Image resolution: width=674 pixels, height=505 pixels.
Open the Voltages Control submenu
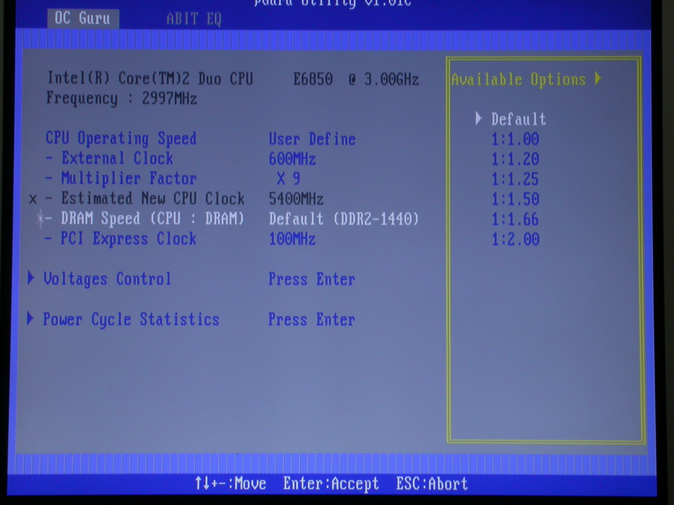107,279
